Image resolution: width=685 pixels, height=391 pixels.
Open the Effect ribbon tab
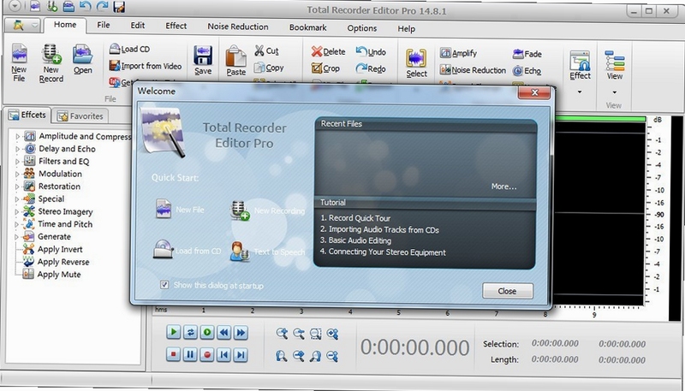coord(176,26)
